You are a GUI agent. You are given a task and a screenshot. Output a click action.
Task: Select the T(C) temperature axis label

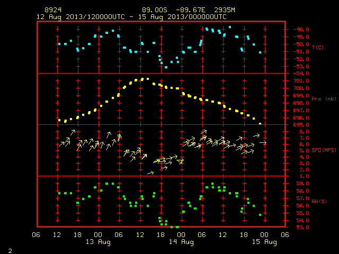318,47
